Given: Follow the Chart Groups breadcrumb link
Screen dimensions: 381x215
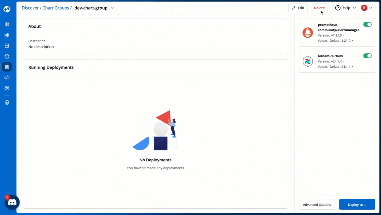Looking at the screenshot, I should click(x=56, y=8).
